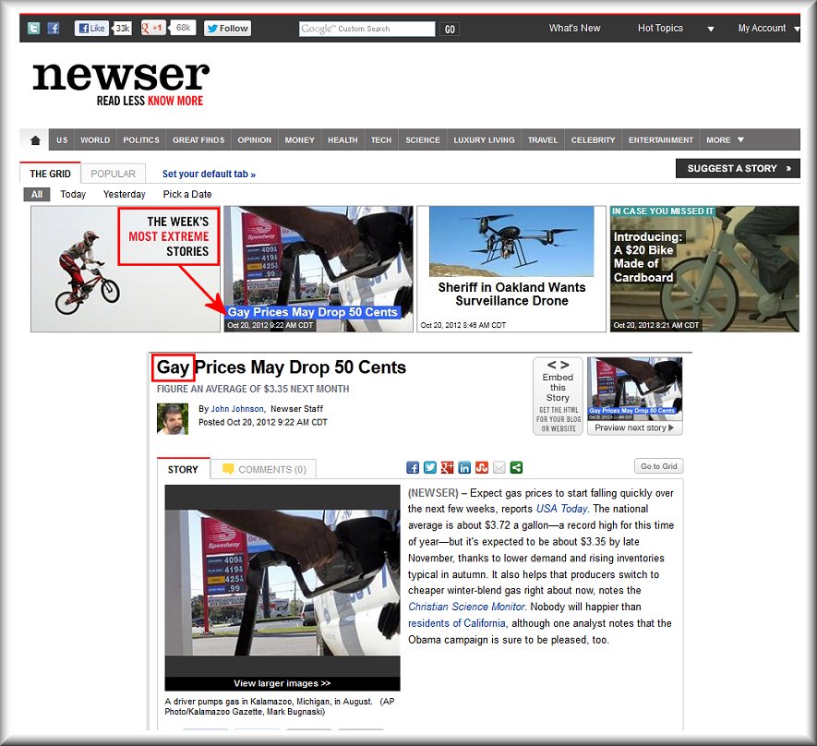Screen dimensions: 817x746
Task: Click the SUGGEST A STORY button
Action: point(738,169)
